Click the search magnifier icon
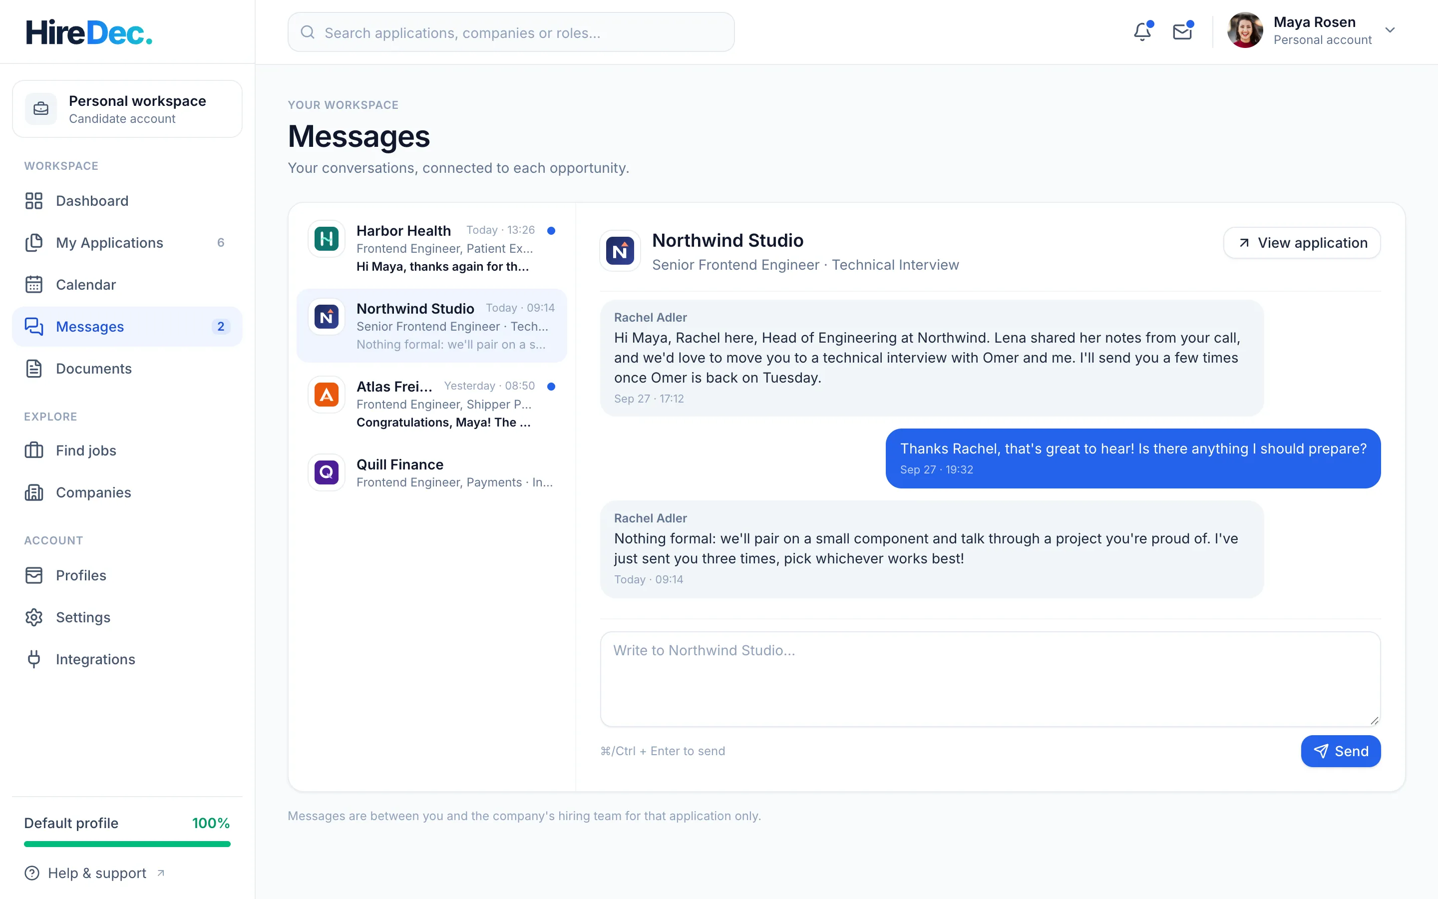This screenshot has height=899, width=1438. (x=307, y=32)
